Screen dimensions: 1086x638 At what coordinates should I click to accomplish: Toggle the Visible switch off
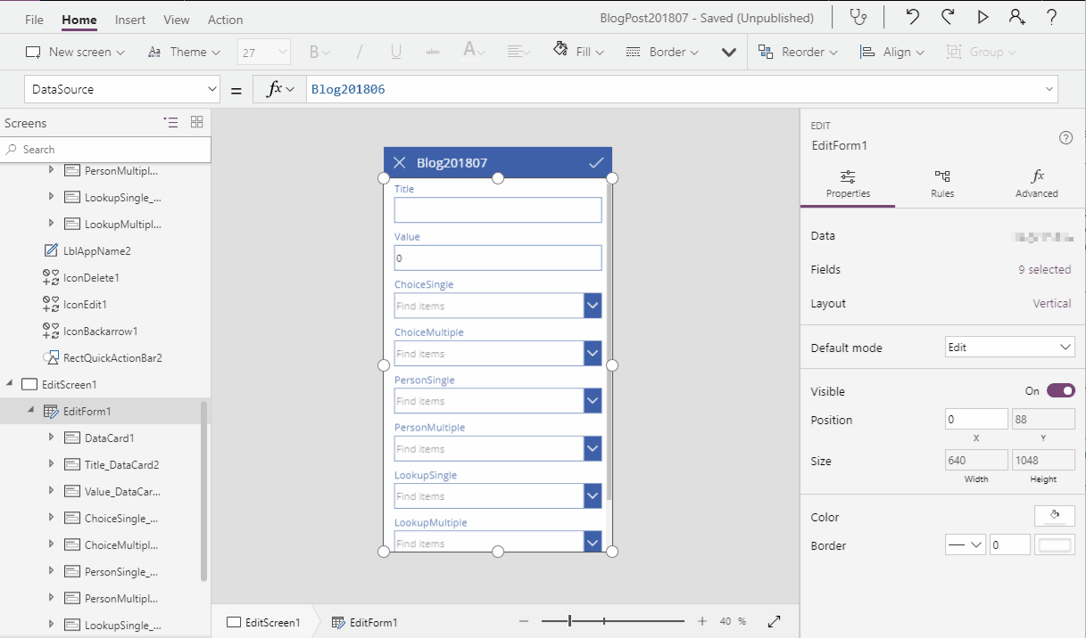[x=1060, y=390]
